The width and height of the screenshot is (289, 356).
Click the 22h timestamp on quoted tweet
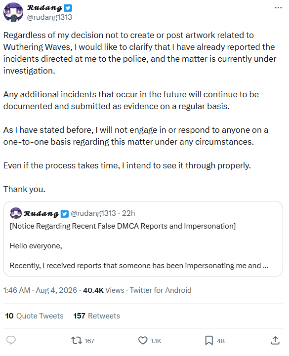tap(128, 213)
